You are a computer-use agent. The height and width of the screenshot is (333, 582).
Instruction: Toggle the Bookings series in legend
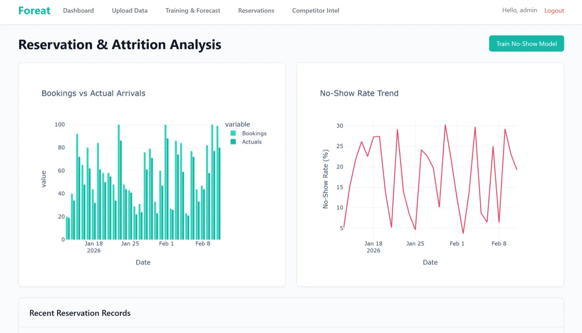point(254,133)
